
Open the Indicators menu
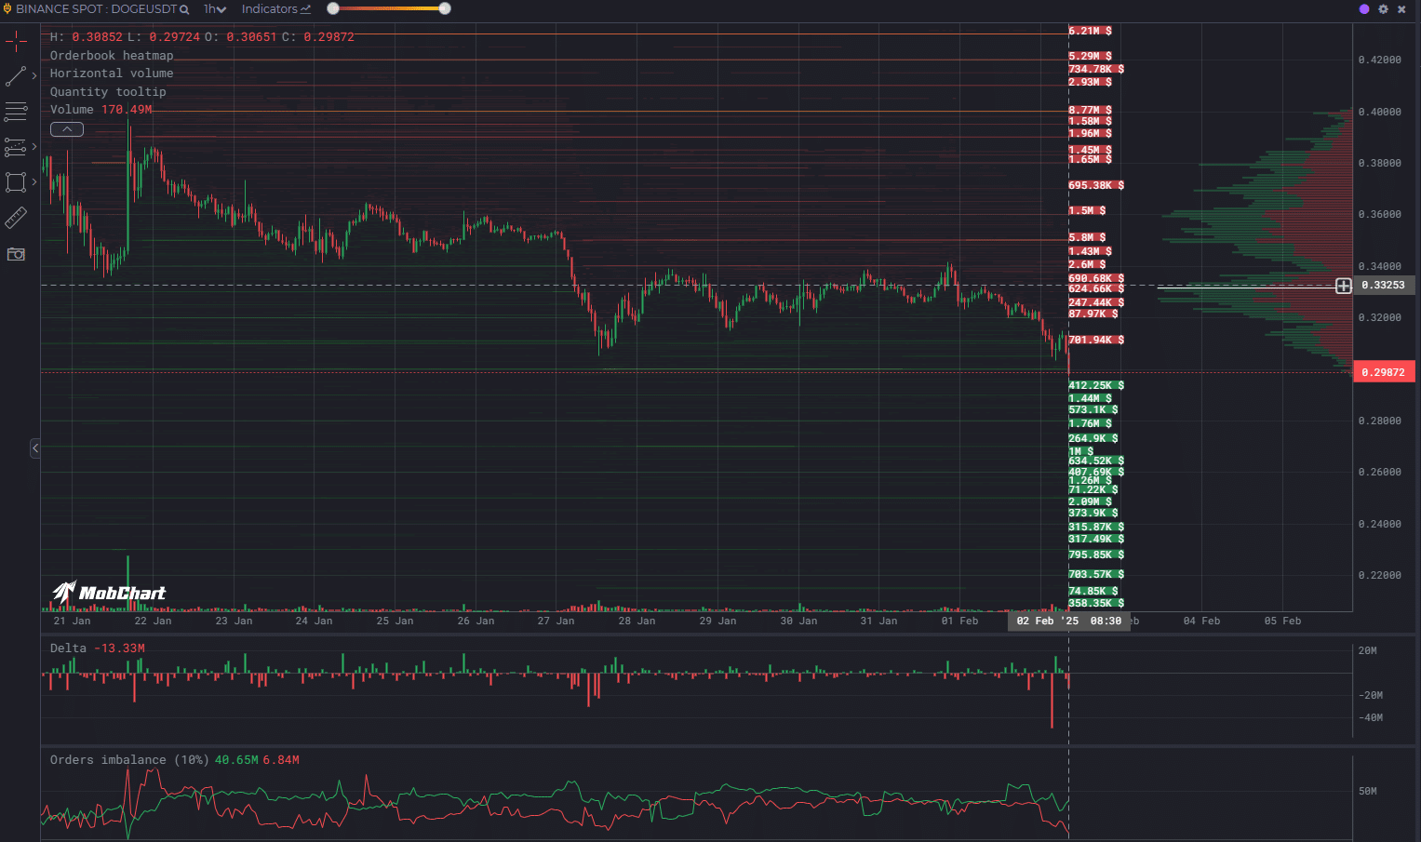coord(275,9)
